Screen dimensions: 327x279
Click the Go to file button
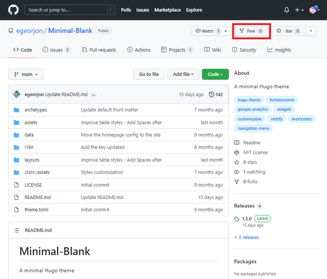(x=149, y=74)
